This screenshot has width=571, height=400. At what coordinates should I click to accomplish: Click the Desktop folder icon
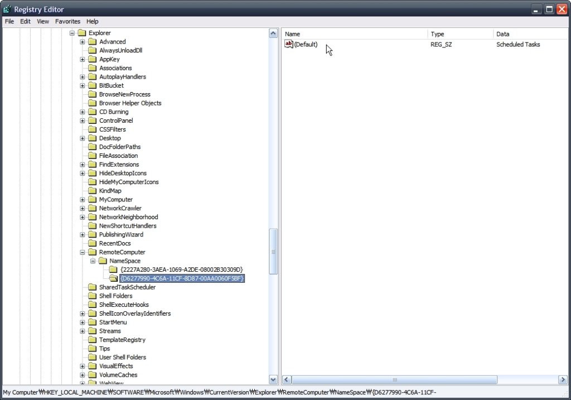93,138
